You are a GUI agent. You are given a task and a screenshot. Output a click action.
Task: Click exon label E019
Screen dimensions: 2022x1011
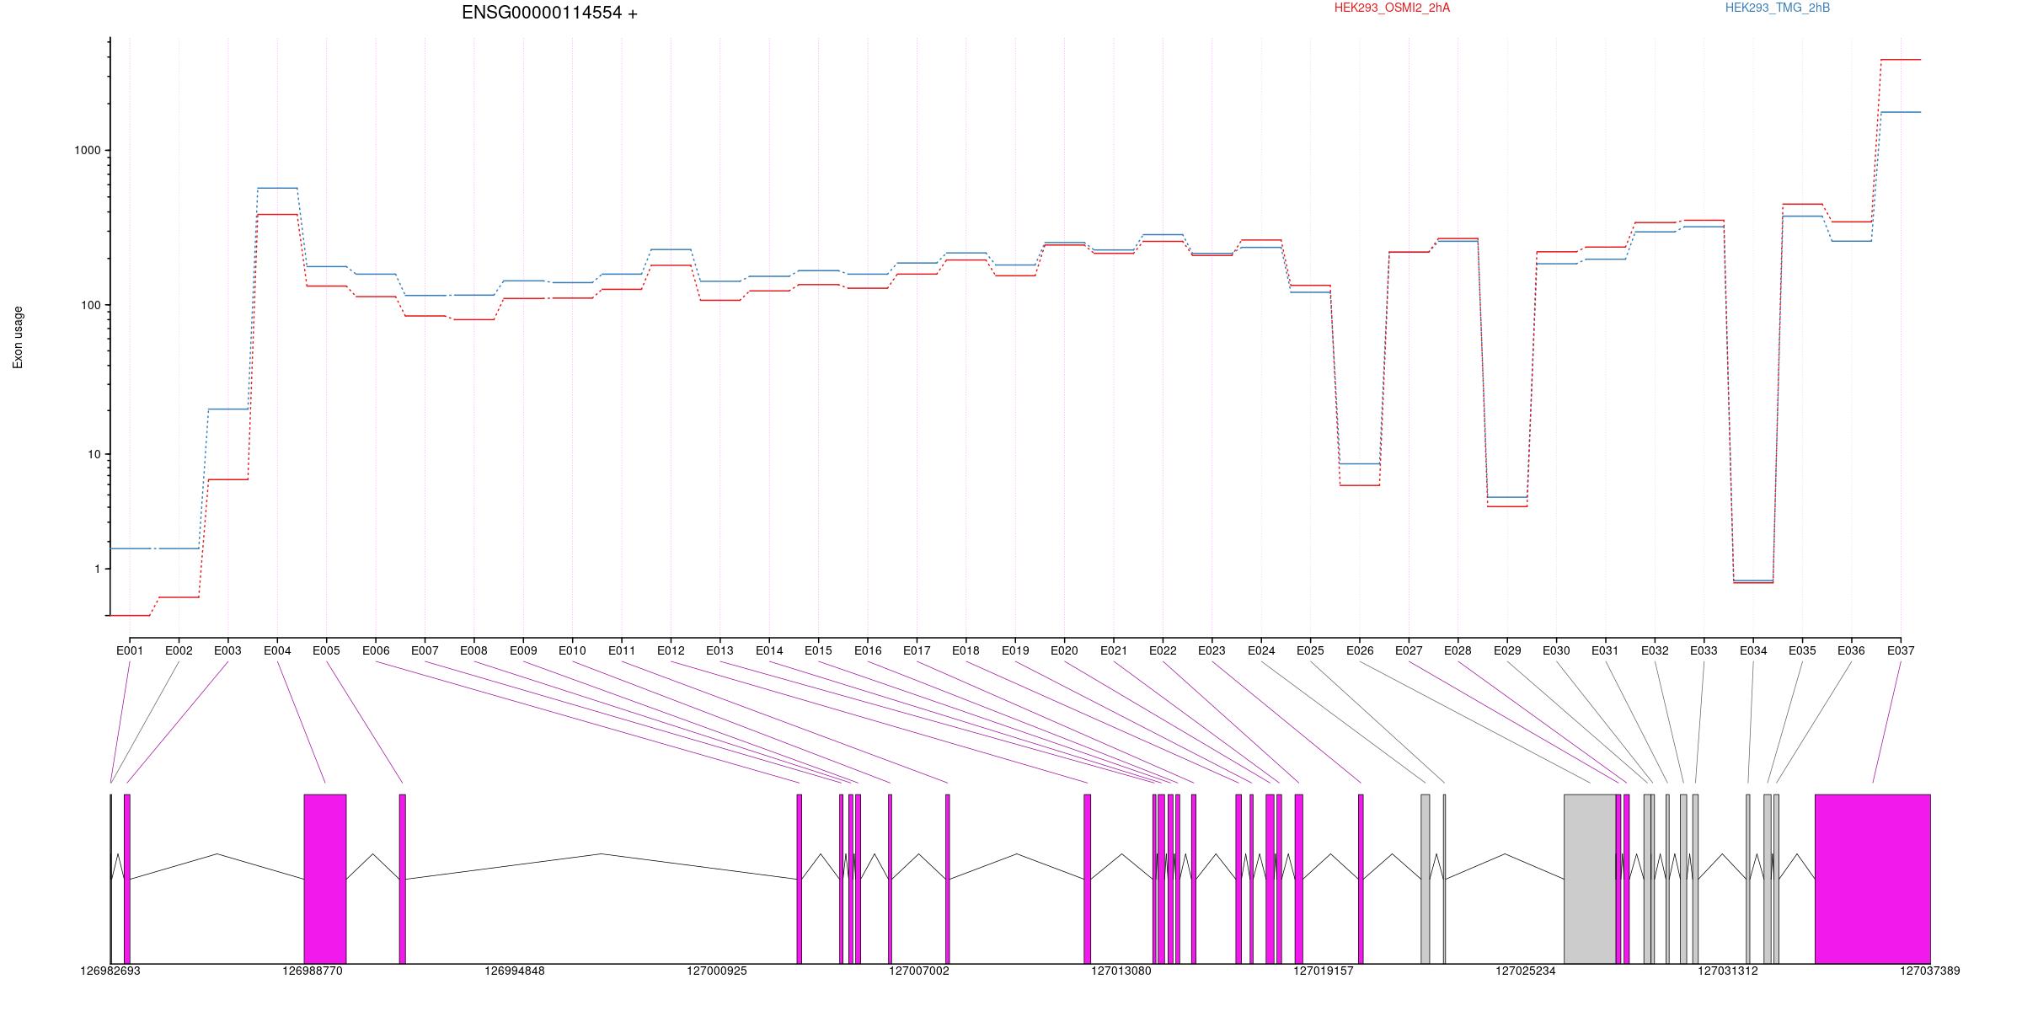point(1015,650)
